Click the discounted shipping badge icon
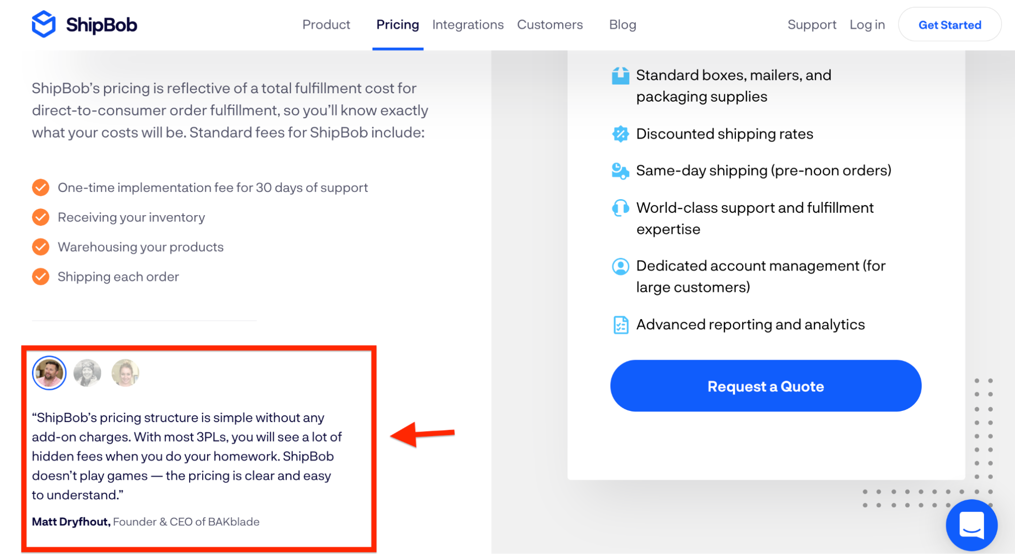 [620, 134]
